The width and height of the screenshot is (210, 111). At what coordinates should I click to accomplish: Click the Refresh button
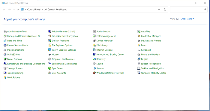pyautogui.click(x=165, y=10)
